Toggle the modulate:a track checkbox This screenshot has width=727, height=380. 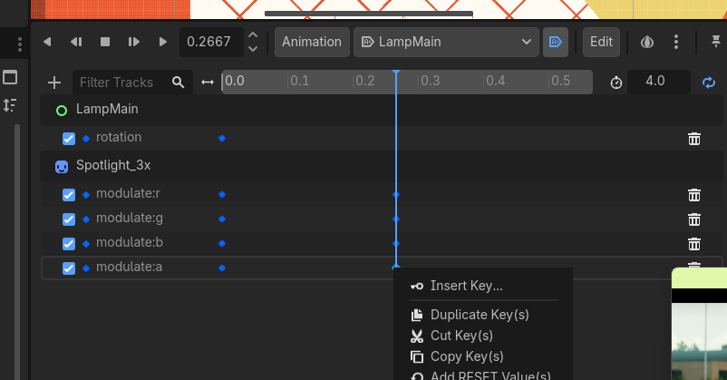point(69,268)
